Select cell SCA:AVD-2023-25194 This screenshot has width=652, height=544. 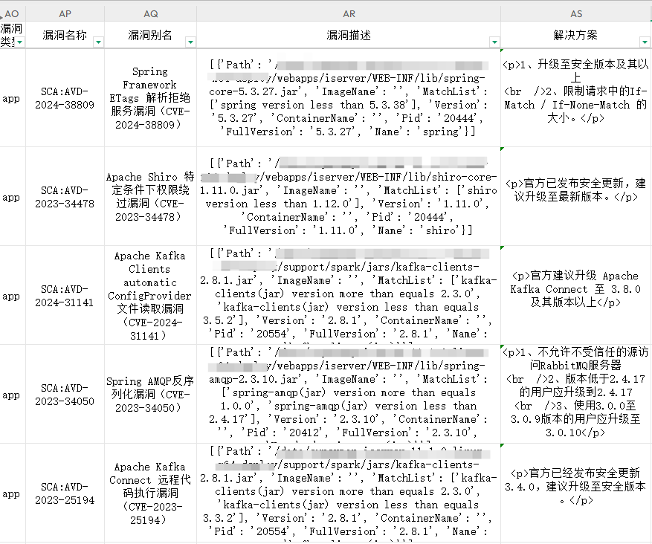tap(65, 493)
